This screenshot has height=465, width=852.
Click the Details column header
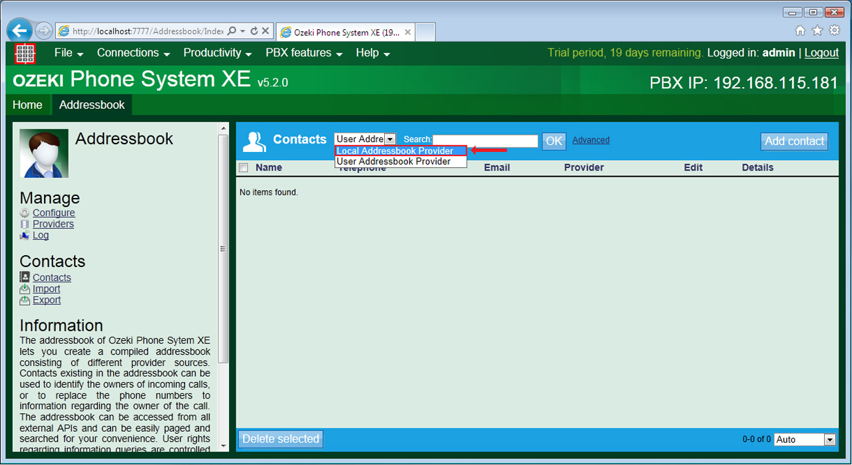pyautogui.click(x=757, y=167)
